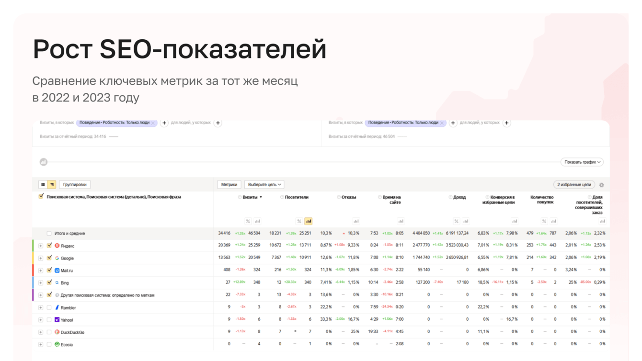642x361 pixels.
Task: Click the 2 избранные цели button
Action: [574, 184]
